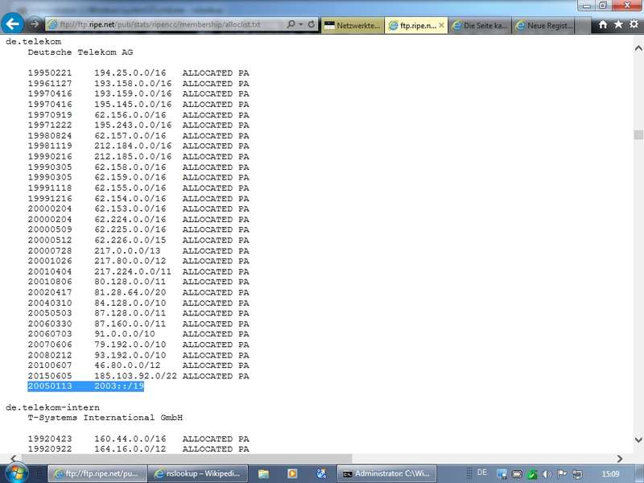Go forward with the browser forward arrow

coord(35,24)
